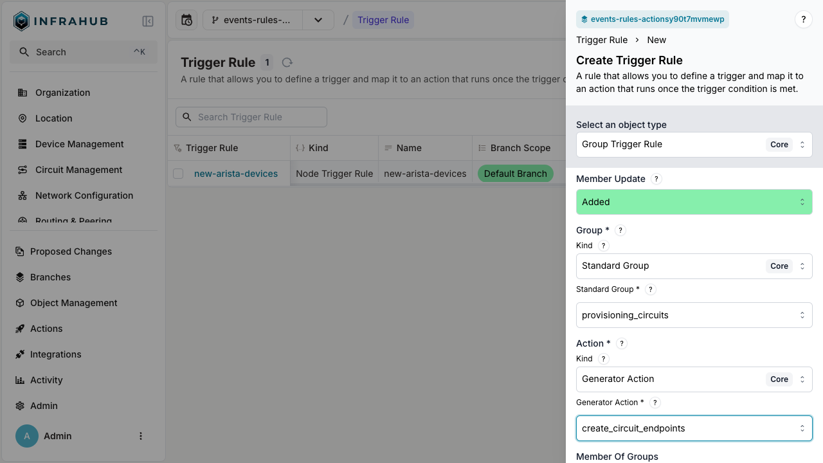Open the Generator Action create_circuit_endpoints dropdown

pyautogui.click(x=694, y=428)
